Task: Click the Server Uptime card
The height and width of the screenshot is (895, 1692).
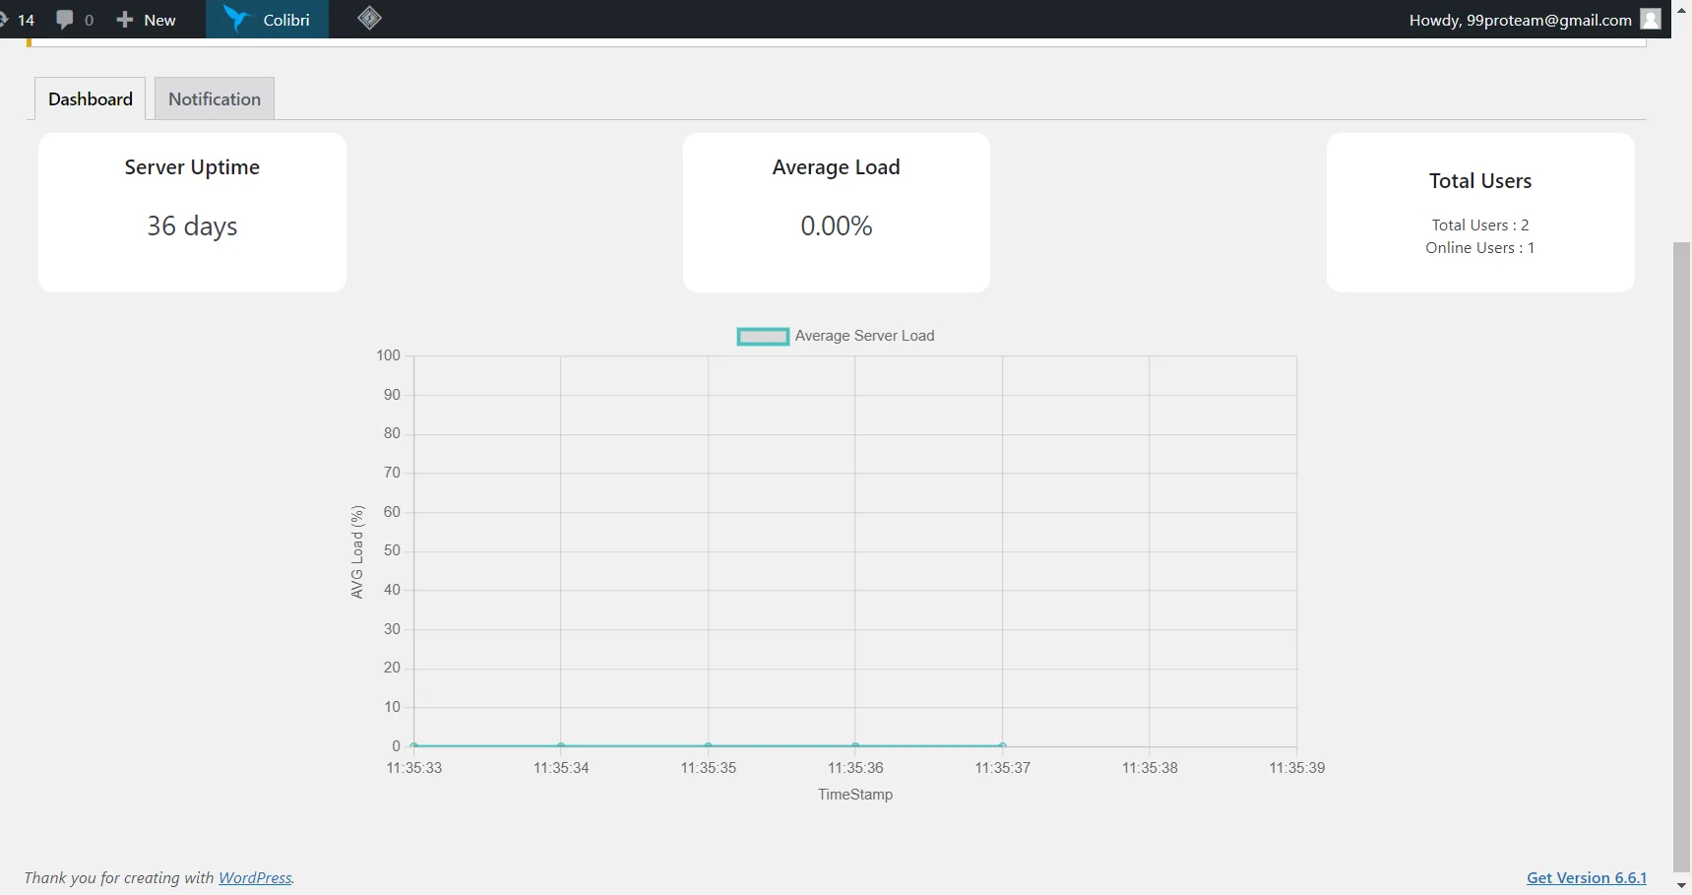Action: 192,213
